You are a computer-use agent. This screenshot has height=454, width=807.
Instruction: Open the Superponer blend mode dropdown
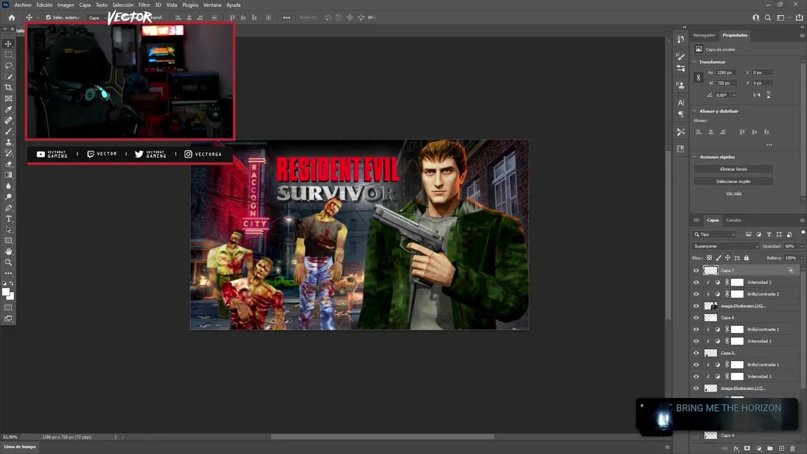(726, 246)
